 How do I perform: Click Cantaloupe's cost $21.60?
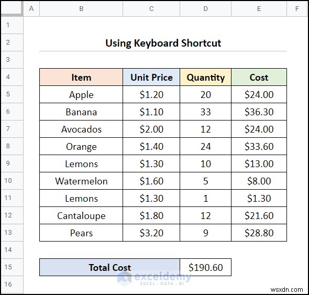[x=259, y=215]
